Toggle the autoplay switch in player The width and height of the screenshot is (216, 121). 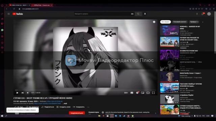point(126,93)
